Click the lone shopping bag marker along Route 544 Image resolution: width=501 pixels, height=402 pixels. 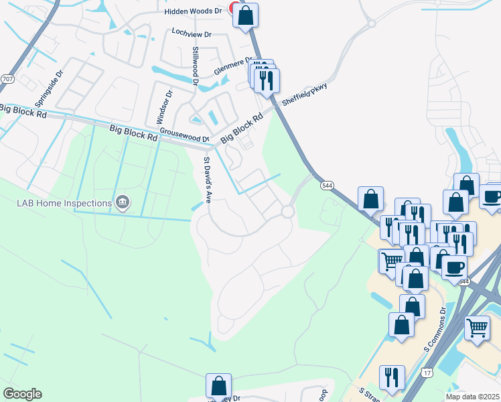click(370, 200)
